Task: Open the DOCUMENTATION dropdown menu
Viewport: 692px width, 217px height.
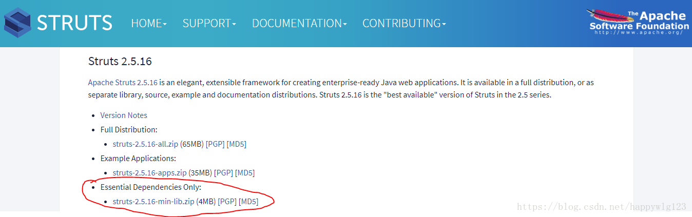Action: pyautogui.click(x=299, y=24)
